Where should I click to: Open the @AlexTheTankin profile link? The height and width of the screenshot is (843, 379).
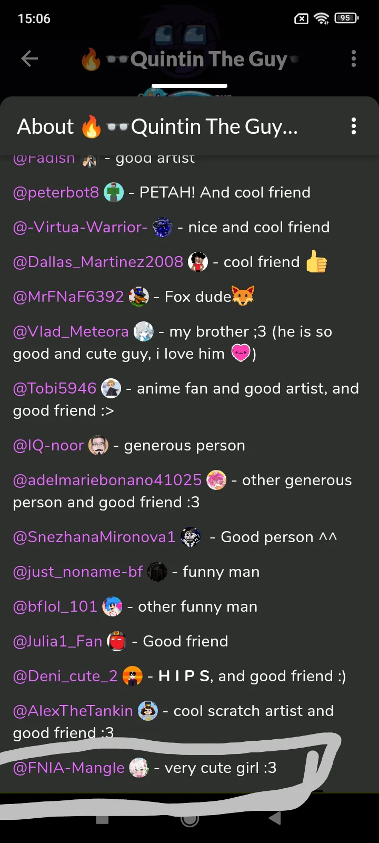pyautogui.click(x=73, y=711)
